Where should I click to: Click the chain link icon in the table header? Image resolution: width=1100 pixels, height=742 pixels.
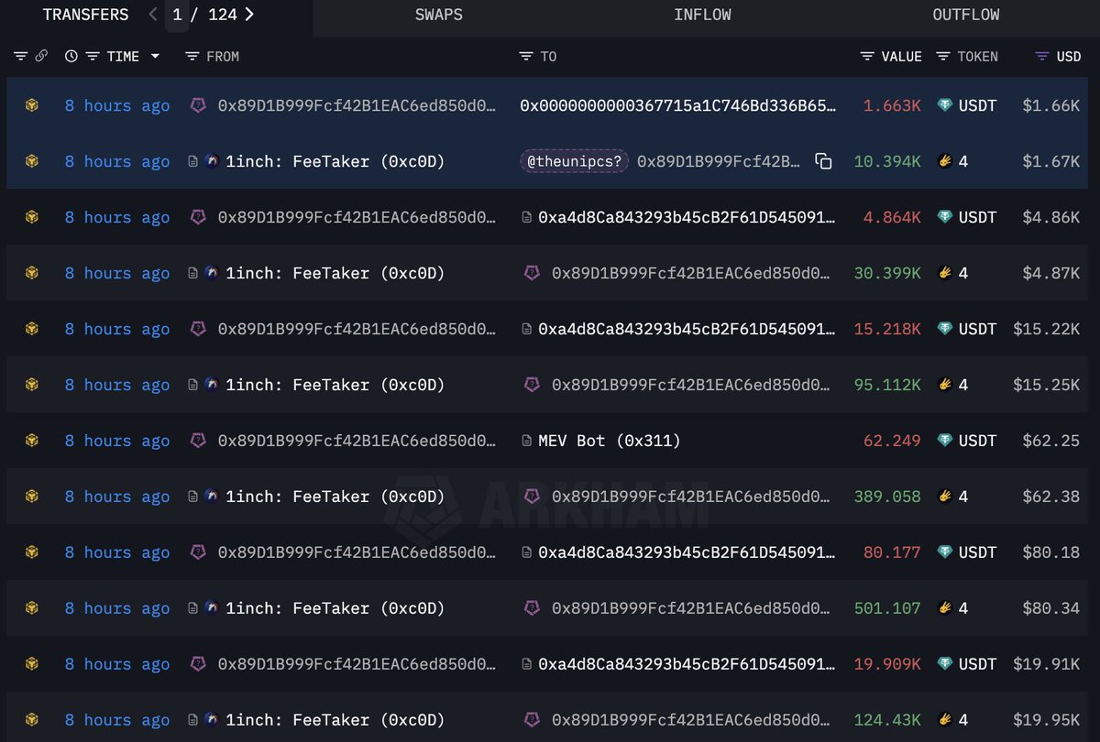tap(41, 56)
